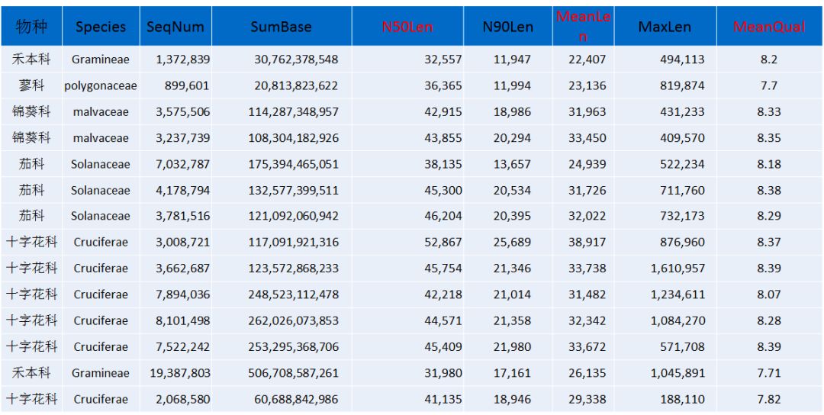This screenshot has height=415, width=824.
Task: Click the N90Len column header
Action: (x=507, y=27)
